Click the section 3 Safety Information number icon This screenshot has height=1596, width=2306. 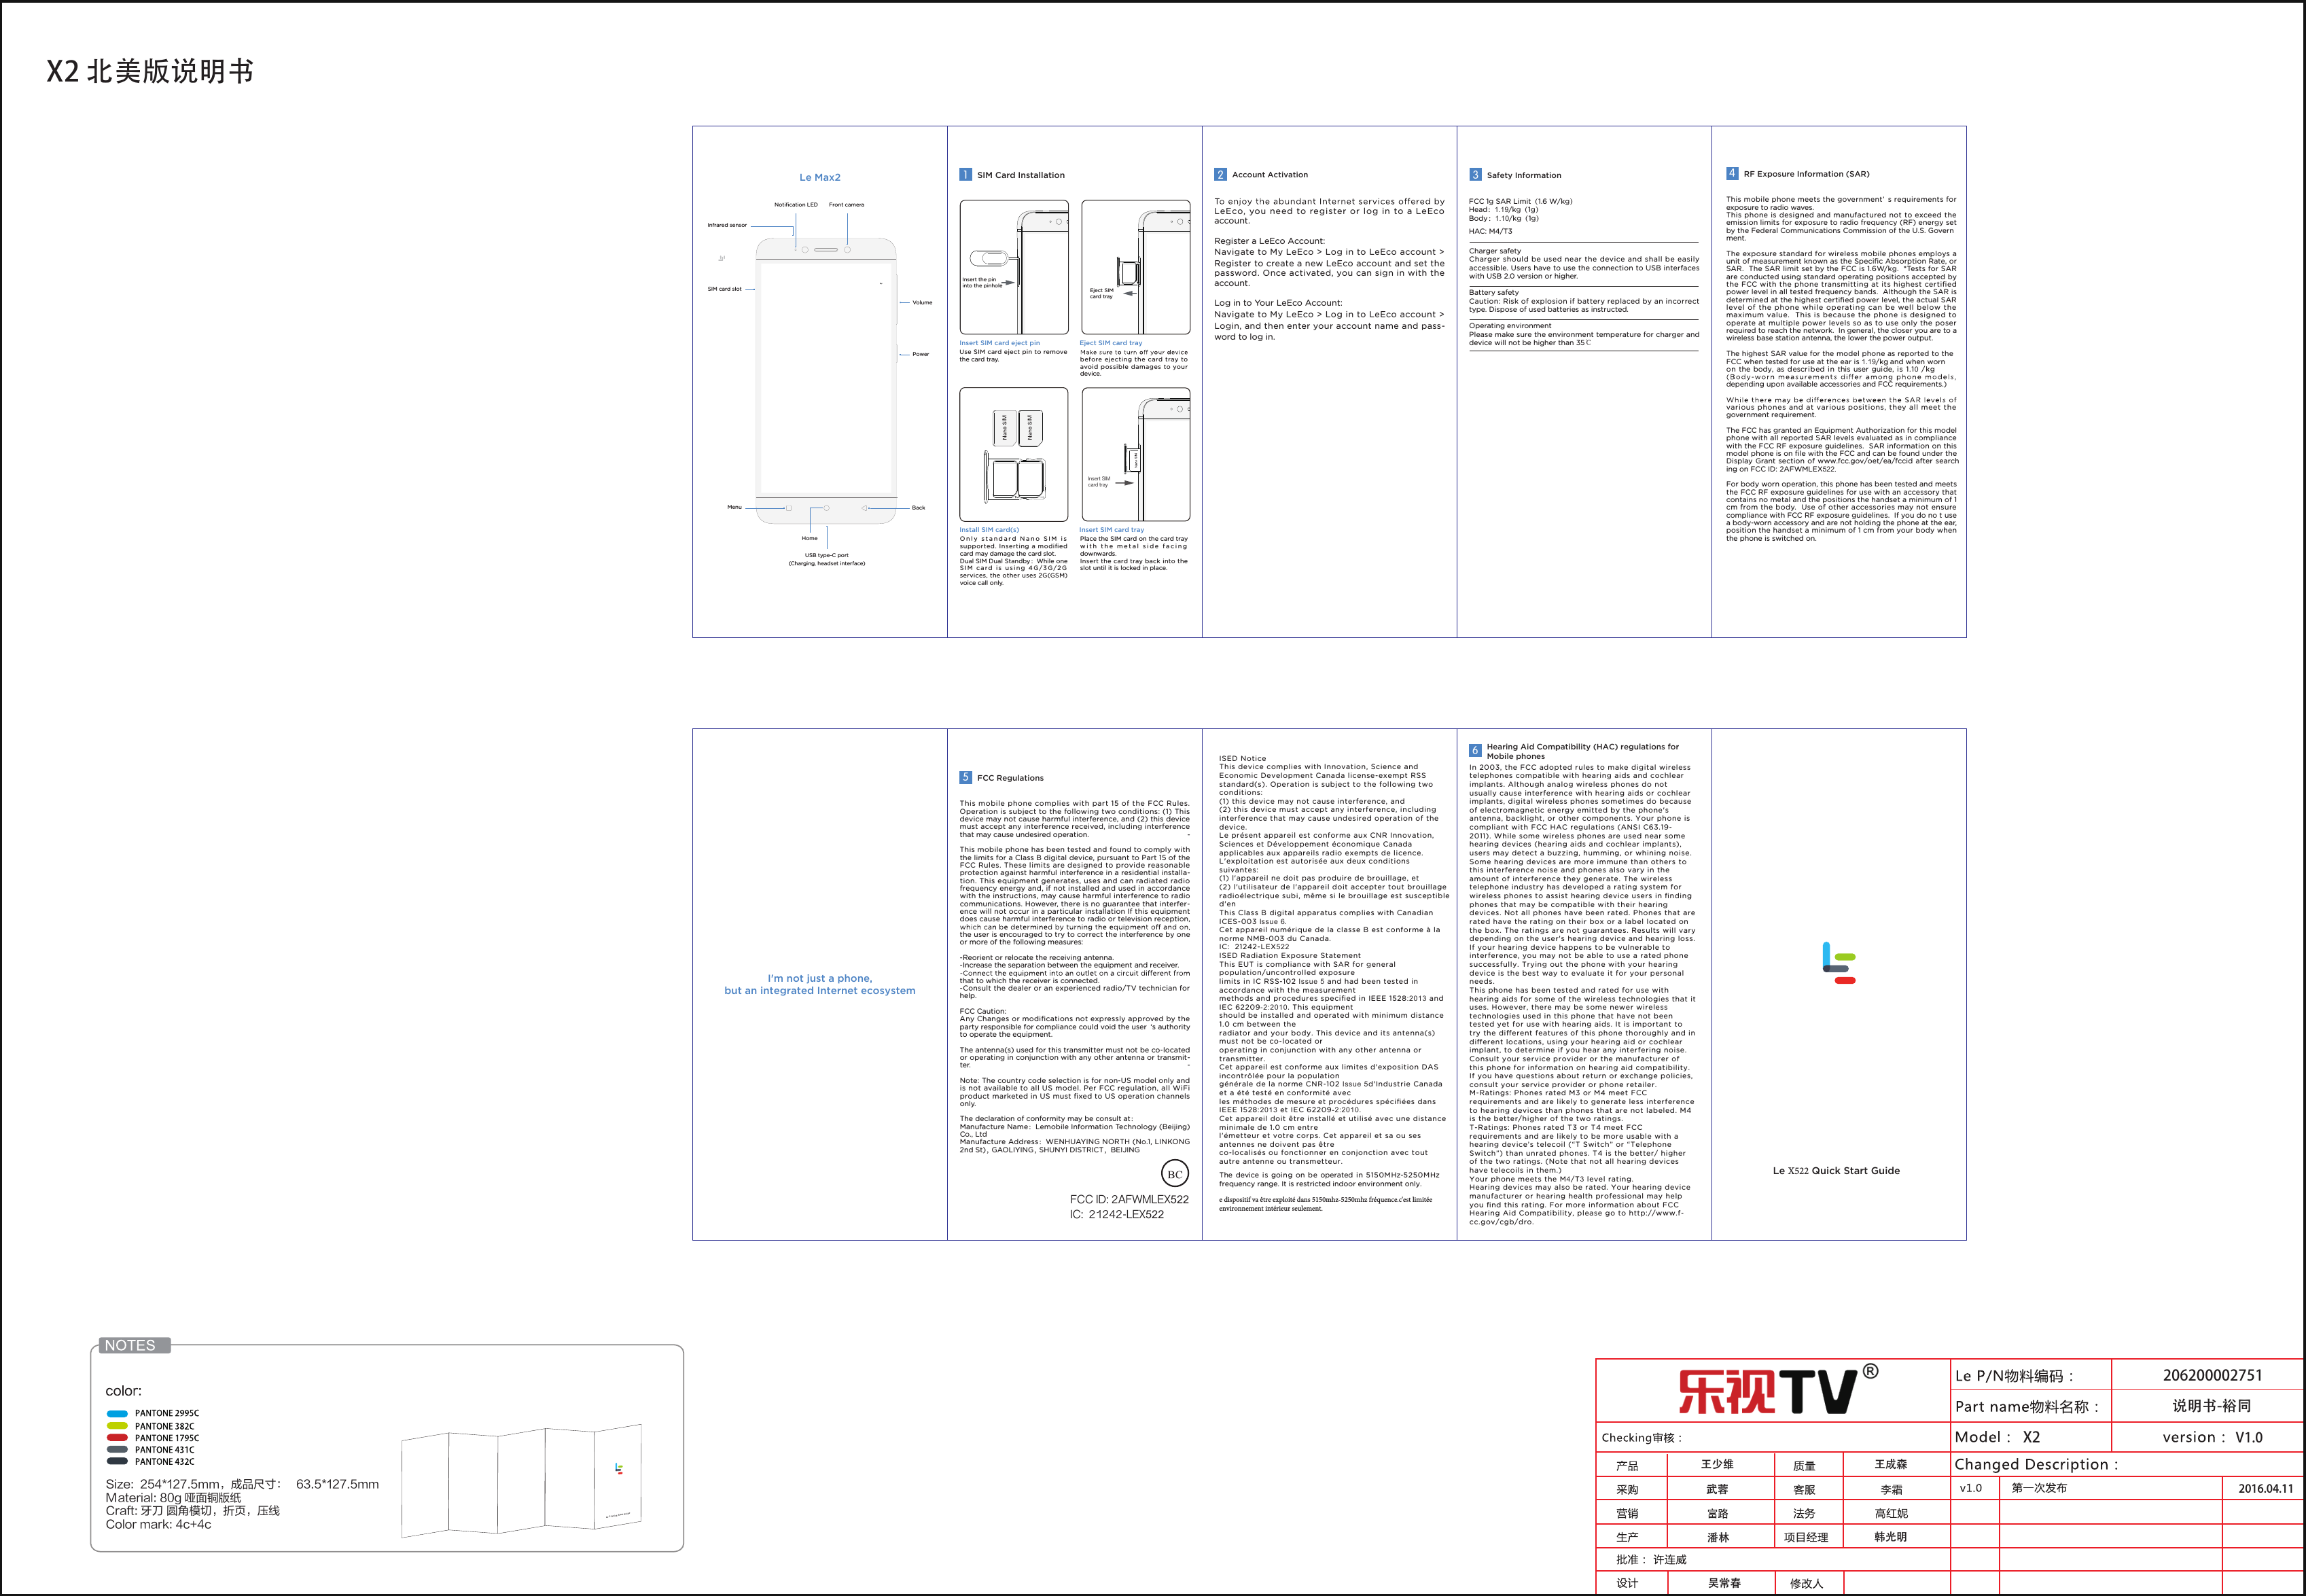(1475, 175)
